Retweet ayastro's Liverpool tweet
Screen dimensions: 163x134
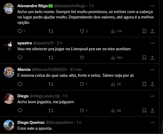coord(51,58)
